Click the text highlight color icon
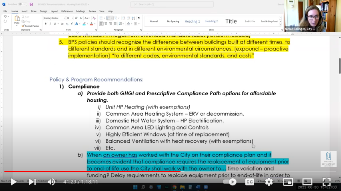Image resolution: width=341 pixels, height=191 pixels. pyautogui.click(x=84, y=24)
